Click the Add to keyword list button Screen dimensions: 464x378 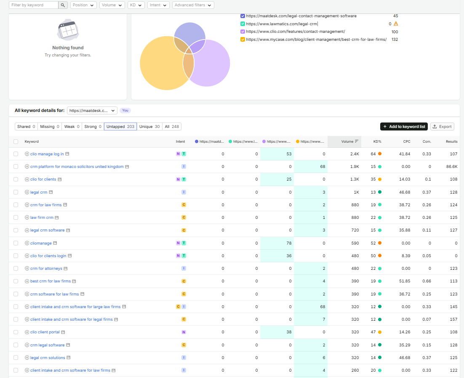(x=404, y=127)
